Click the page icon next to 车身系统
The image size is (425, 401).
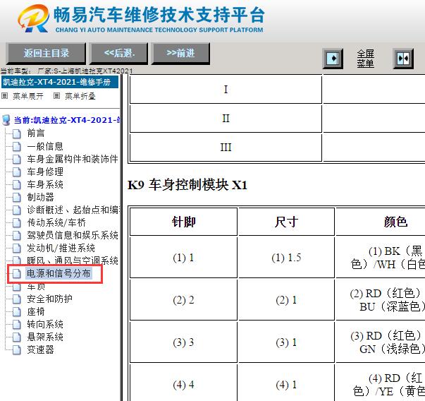tap(17, 185)
